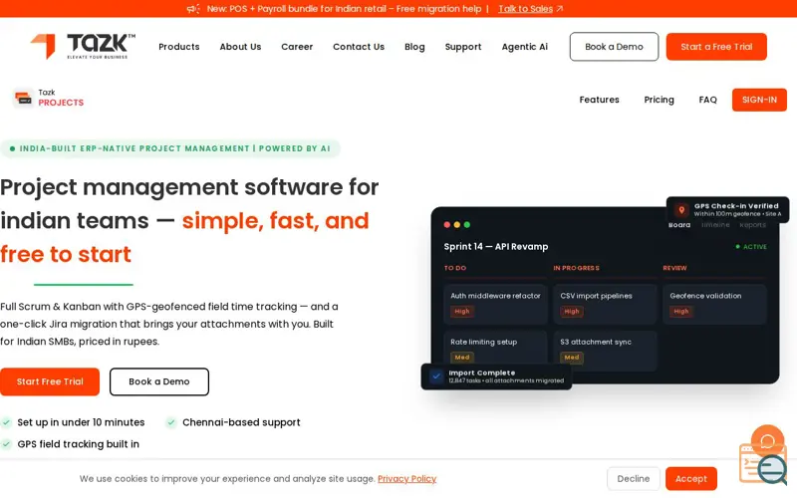
Task: Click the TO DO column header
Action: [455, 268]
